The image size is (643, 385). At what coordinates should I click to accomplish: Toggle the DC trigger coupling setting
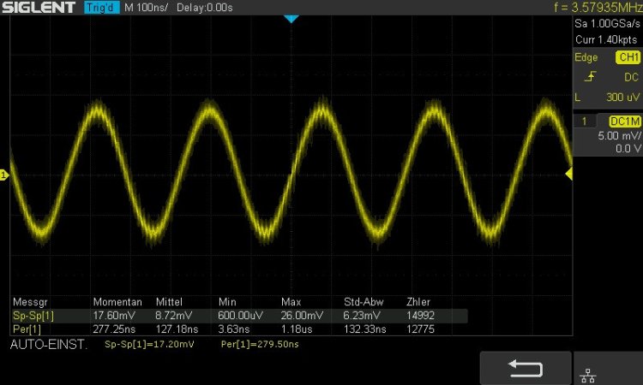(x=631, y=78)
